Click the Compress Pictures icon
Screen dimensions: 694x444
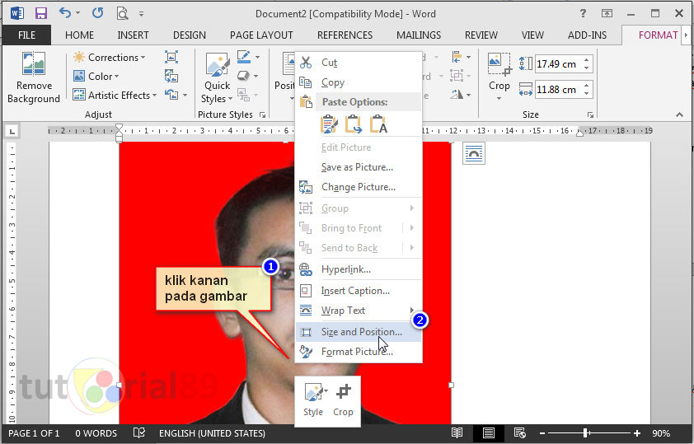click(171, 57)
